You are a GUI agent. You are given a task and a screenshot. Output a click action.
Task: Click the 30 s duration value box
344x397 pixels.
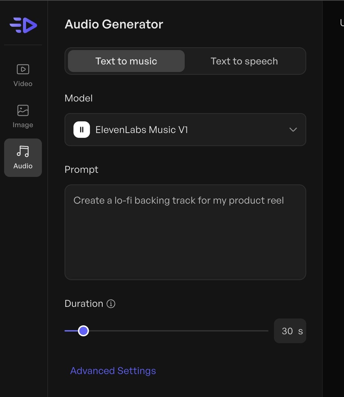click(x=290, y=330)
